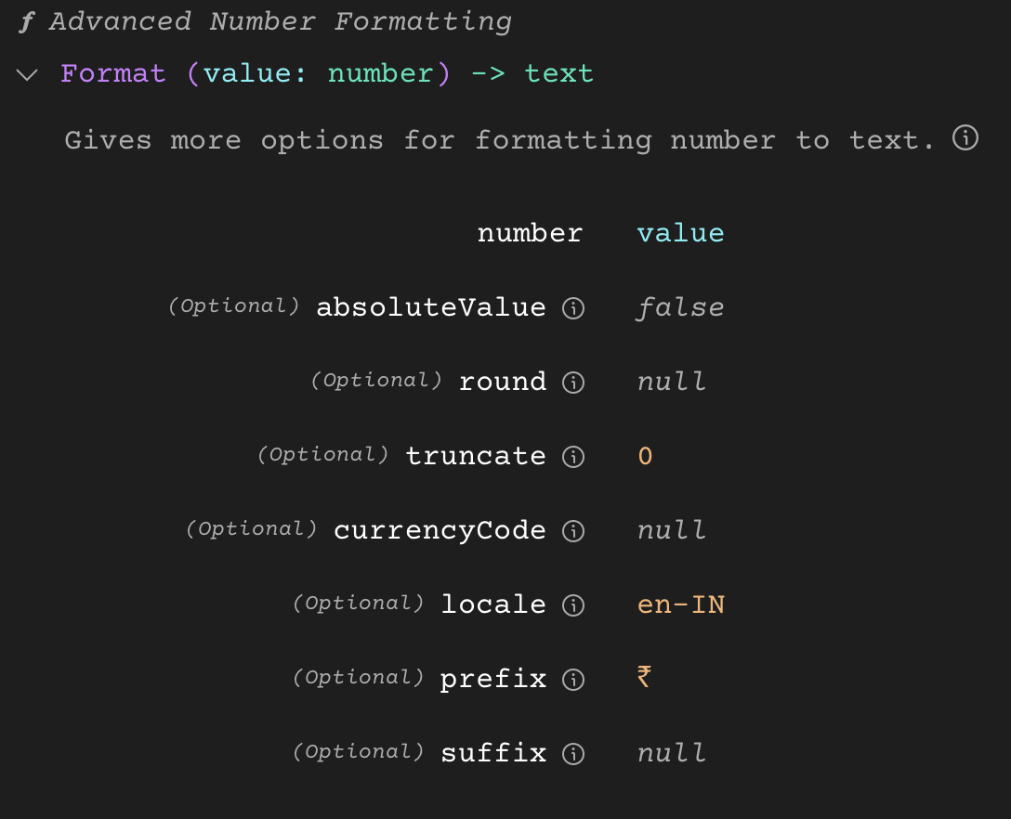Toggle absoluteValue from false to true
Viewport: 1011px width, 819px height.
point(680,307)
